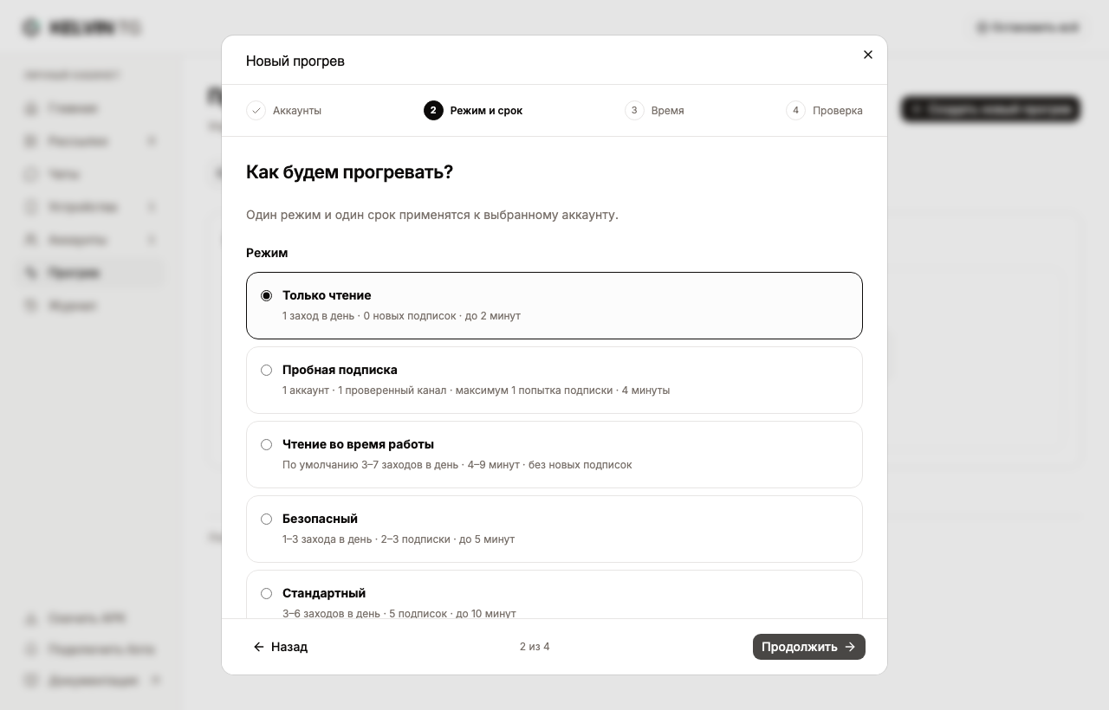Select the Только чтение radio option
This screenshot has height=710, width=1109.
pyautogui.click(x=267, y=295)
